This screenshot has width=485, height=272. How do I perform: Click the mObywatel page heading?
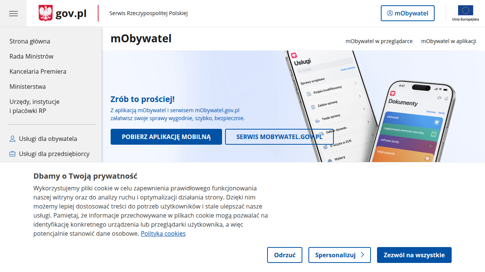pos(141,39)
